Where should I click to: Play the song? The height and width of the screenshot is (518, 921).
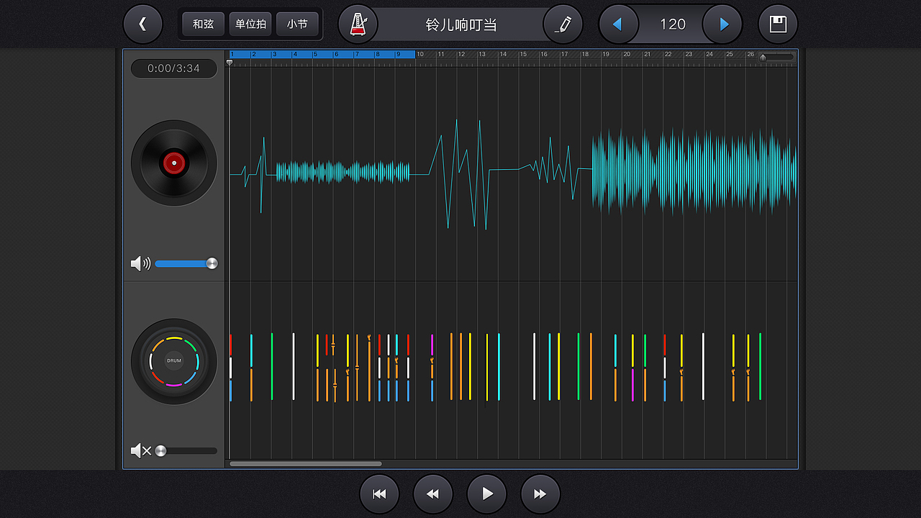[487, 494]
